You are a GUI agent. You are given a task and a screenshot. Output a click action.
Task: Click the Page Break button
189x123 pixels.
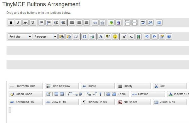tap(135, 23)
